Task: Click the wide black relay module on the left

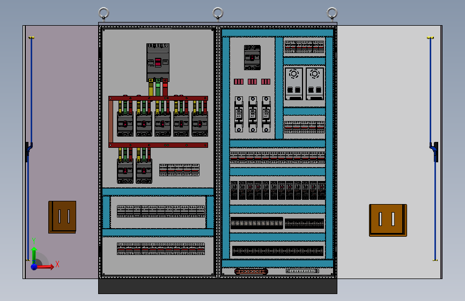Action: coord(257,223)
